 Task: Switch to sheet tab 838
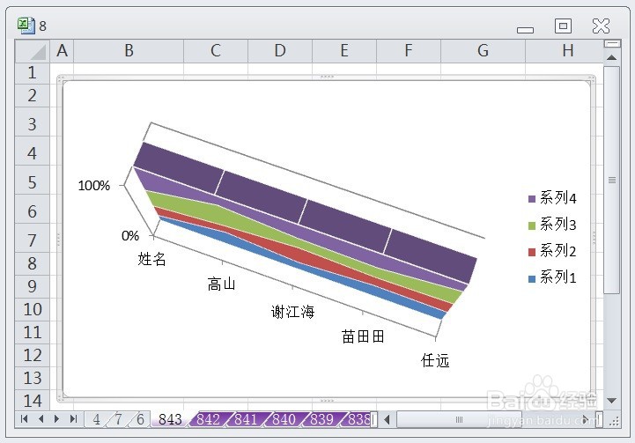coord(358,419)
